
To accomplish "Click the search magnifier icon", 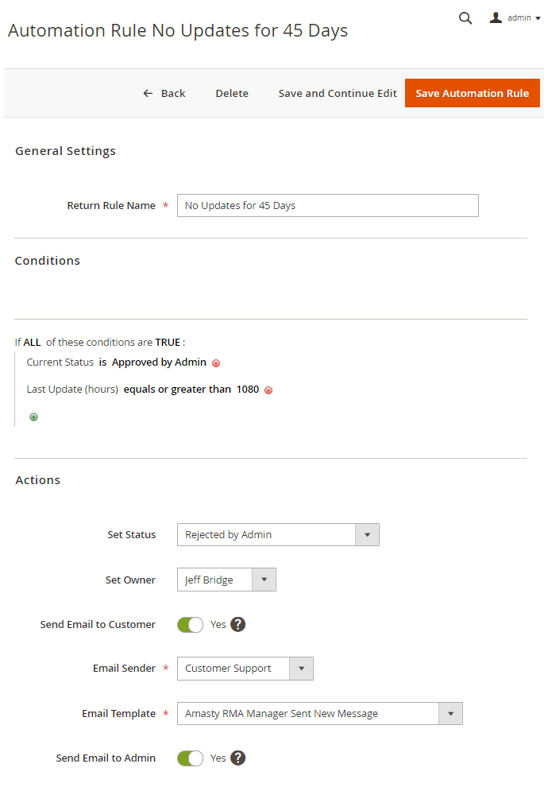I will pyautogui.click(x=465, y=18).
